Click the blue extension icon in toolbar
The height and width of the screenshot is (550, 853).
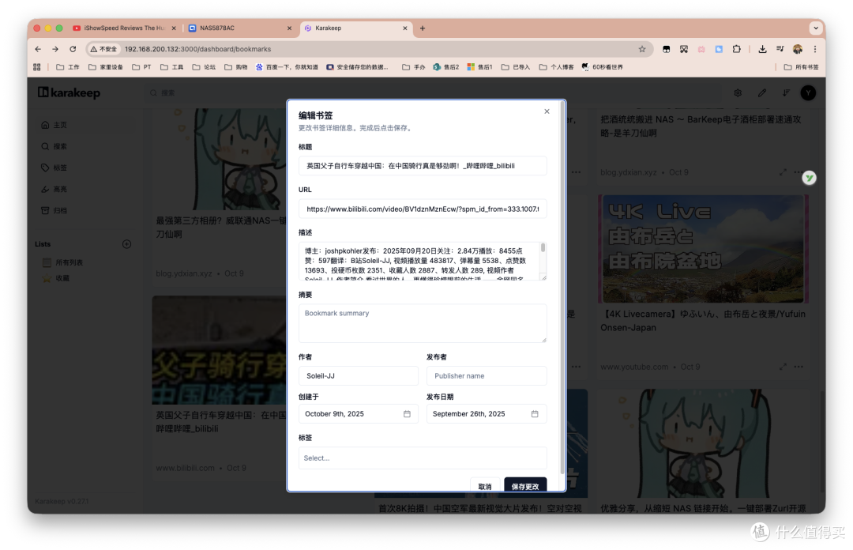[x=719, y=49]
